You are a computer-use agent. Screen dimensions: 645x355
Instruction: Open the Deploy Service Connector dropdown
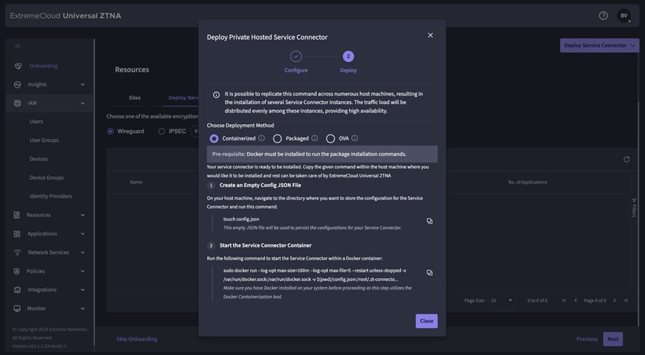(599, 46)
